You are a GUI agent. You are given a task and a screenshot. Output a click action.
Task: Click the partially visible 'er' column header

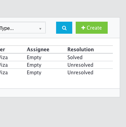coord(2,49)
